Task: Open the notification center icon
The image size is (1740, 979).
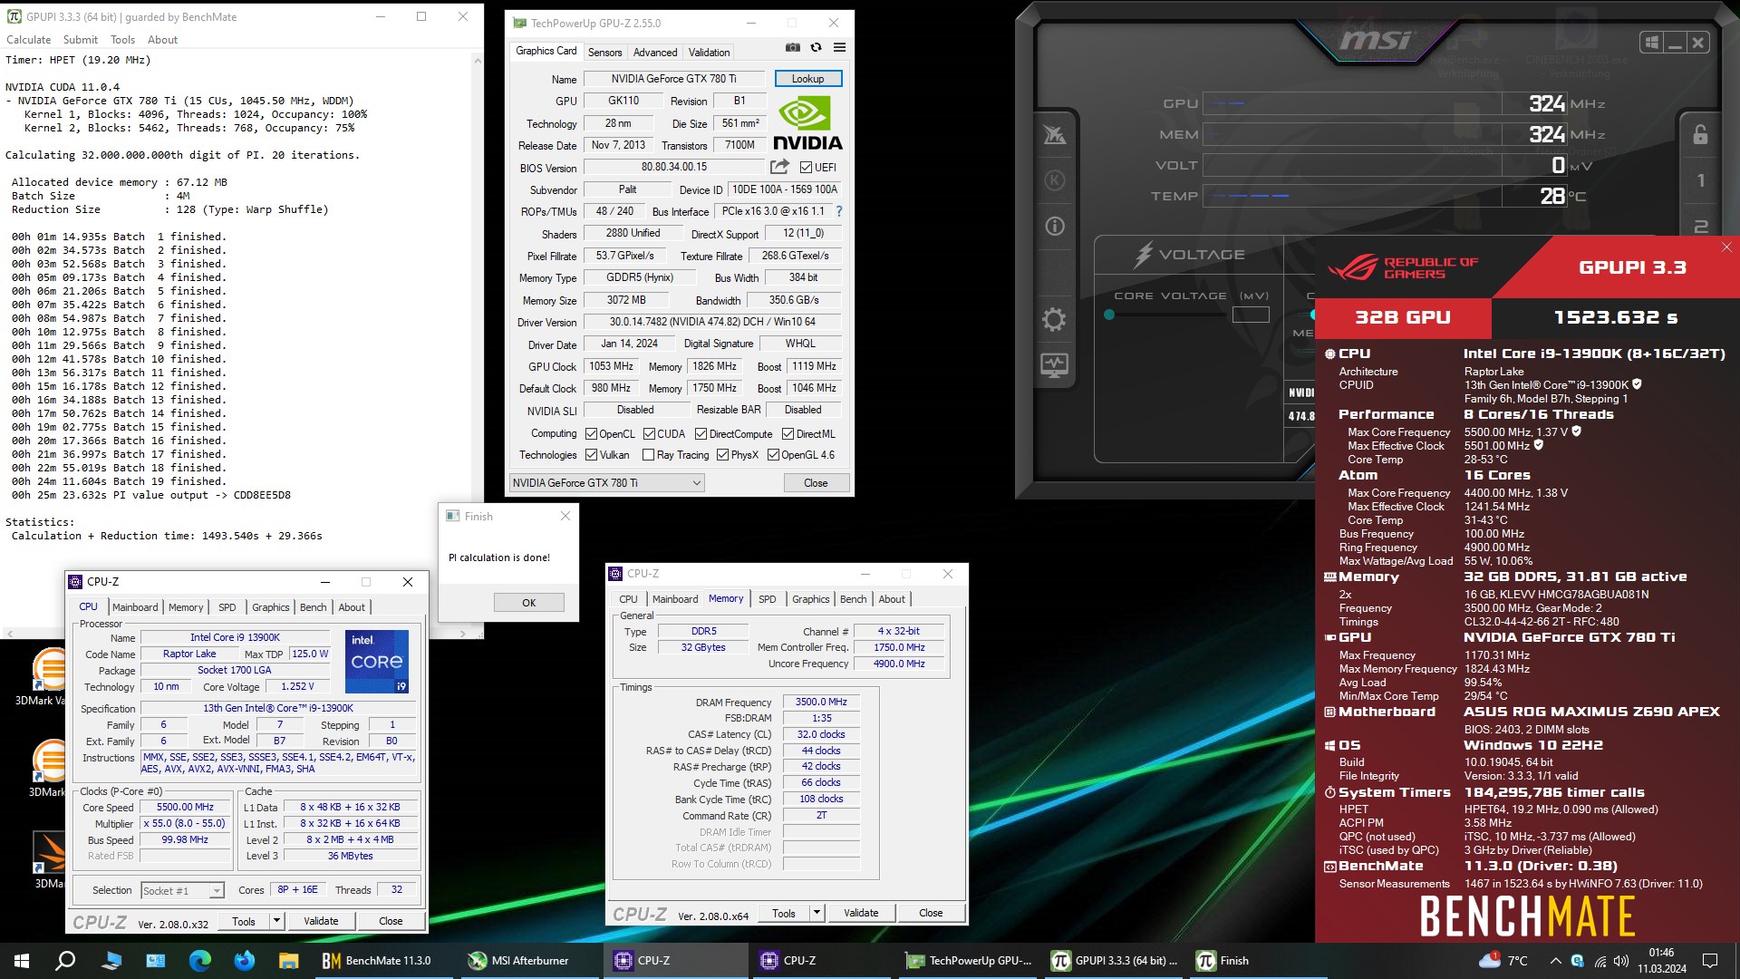Action: click(1710, 961)
